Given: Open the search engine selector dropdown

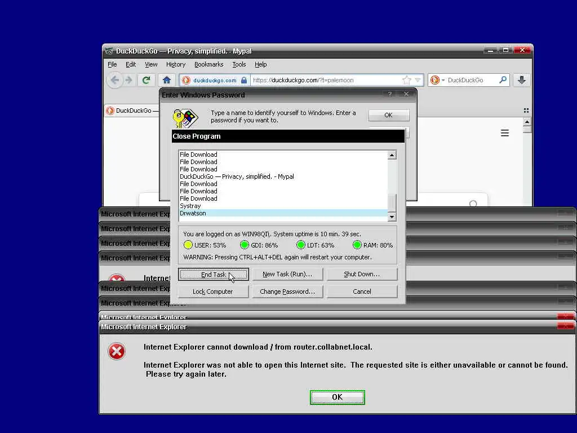Looking at the screenshot, I should pos(437,80).
